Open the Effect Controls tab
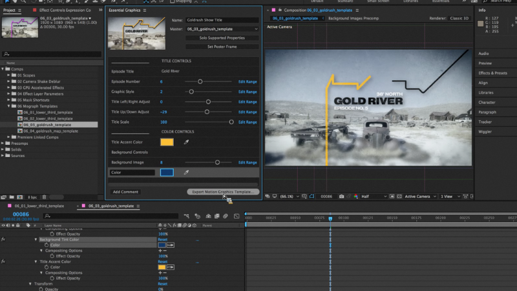 pos(65,11)
